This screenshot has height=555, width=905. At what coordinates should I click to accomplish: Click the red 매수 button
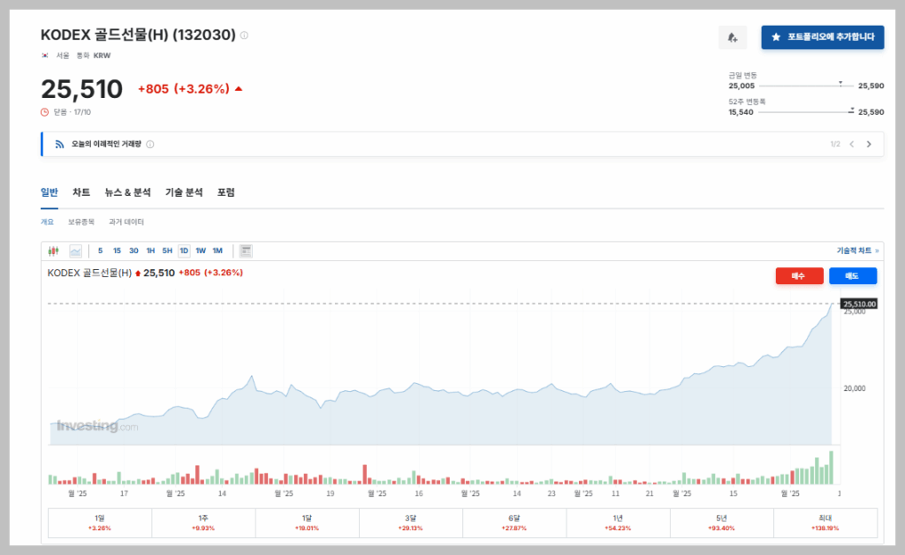click(799, 276)
